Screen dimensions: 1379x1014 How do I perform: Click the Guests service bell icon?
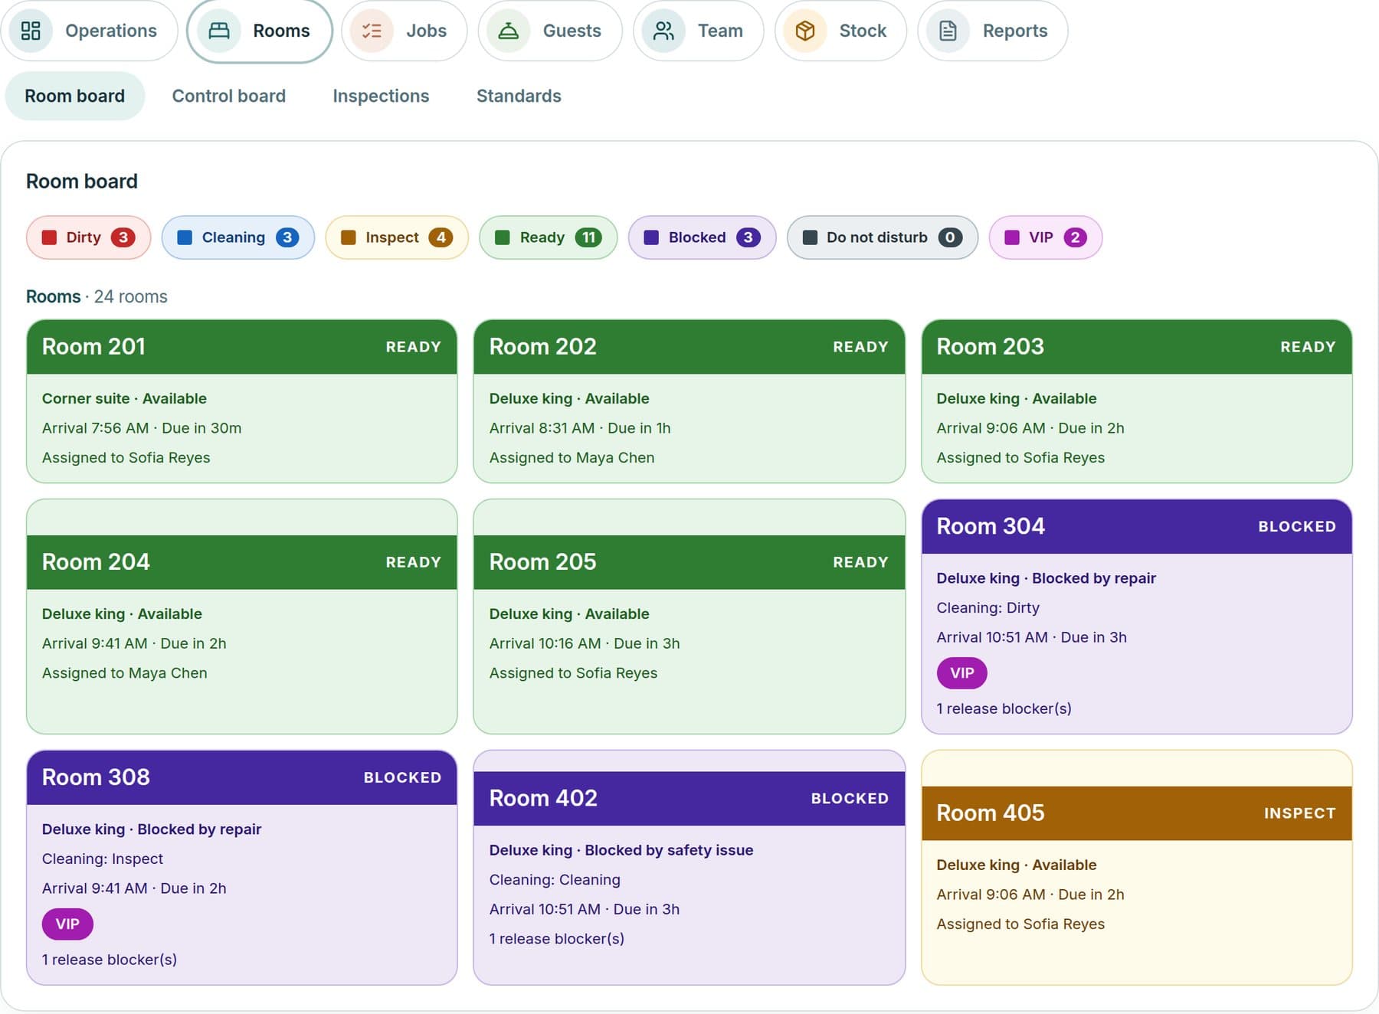508,31
